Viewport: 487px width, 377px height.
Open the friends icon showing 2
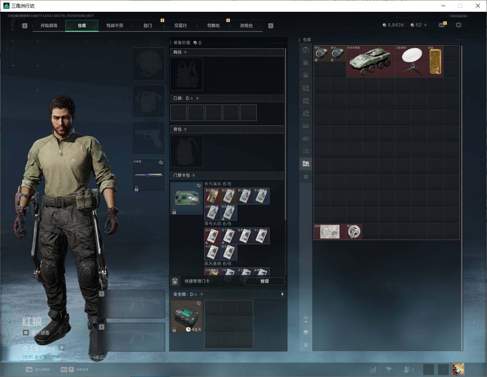tap(409, 369)
